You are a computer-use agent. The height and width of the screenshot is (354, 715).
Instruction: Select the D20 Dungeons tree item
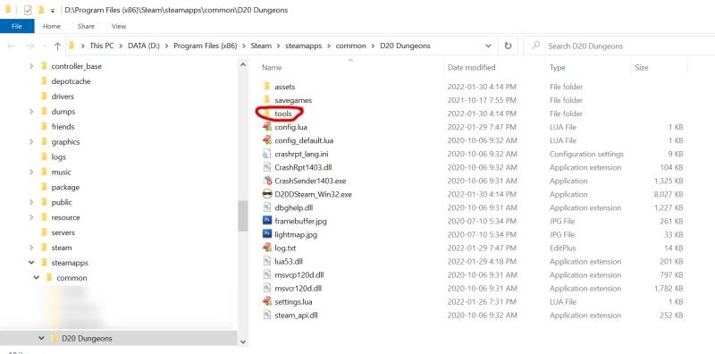click(119, 338)
